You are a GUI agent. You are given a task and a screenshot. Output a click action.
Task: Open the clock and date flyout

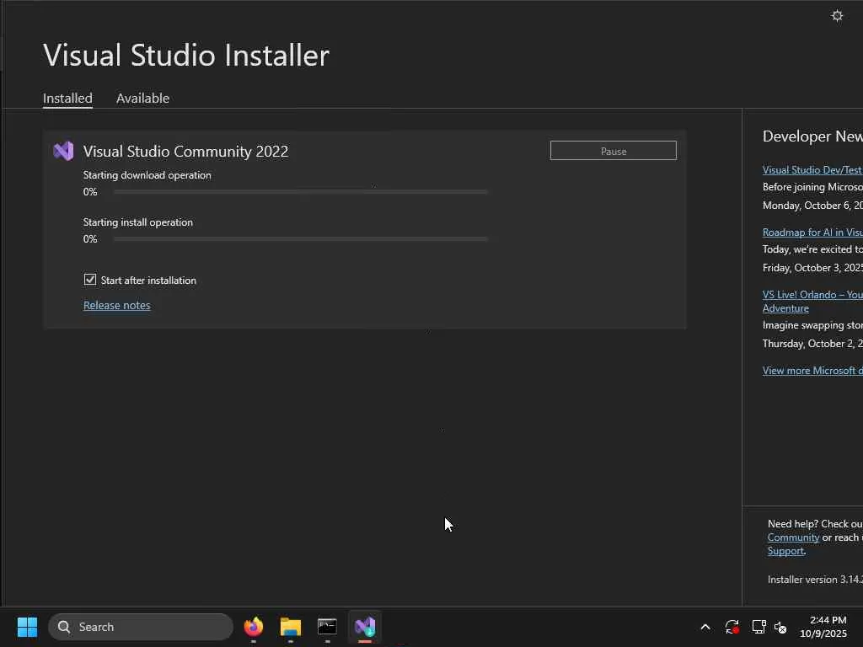click(823, 627)
